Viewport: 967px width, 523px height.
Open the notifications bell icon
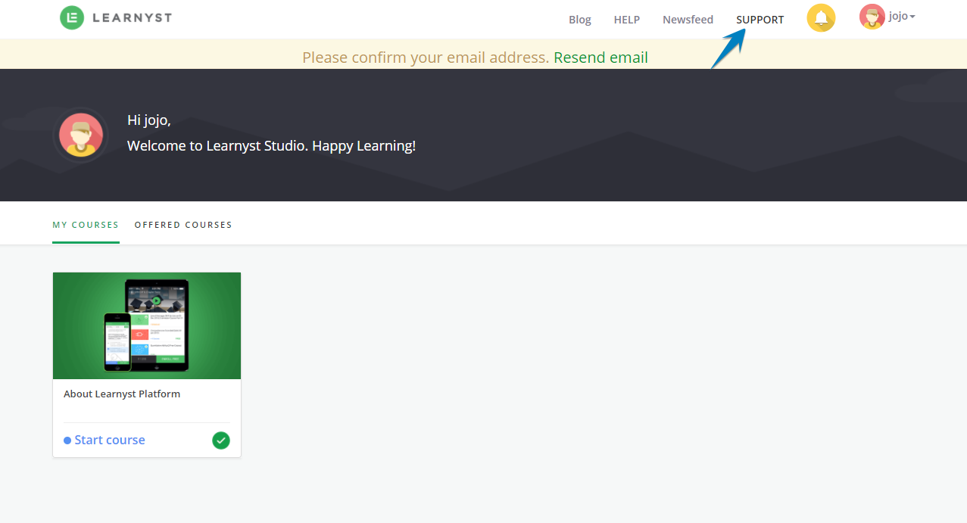pyautogui.click(x=821, y=17)
